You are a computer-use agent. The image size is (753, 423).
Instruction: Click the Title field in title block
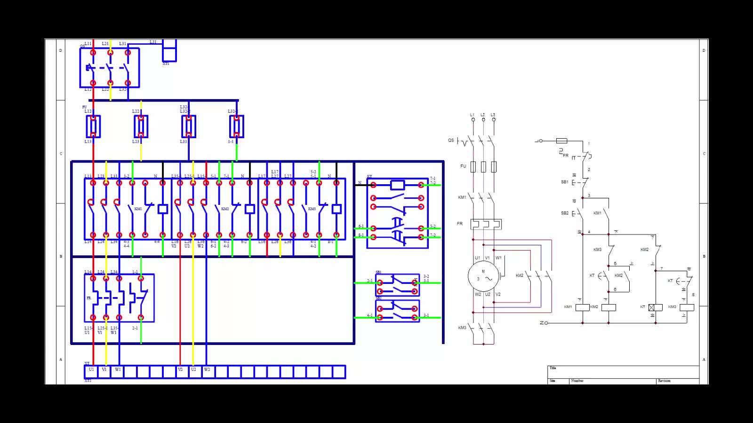coord(624,372)
